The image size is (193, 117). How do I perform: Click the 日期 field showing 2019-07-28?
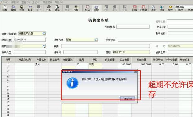(131, 52)
